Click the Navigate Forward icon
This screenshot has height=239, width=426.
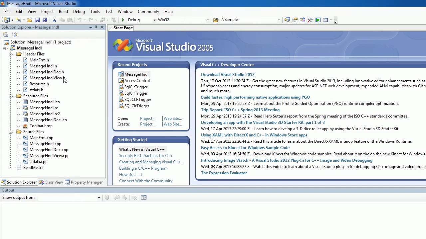point(113,20)
